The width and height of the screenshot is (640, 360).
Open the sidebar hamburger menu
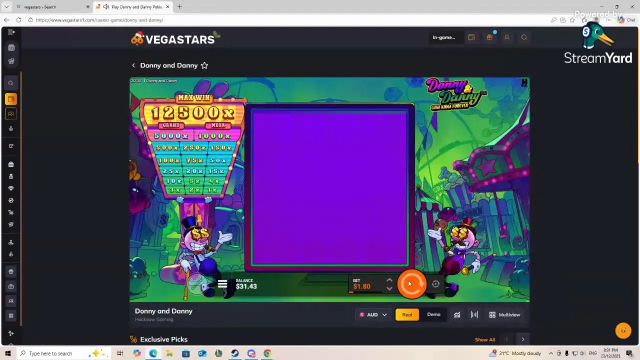[x=11, y=32]
